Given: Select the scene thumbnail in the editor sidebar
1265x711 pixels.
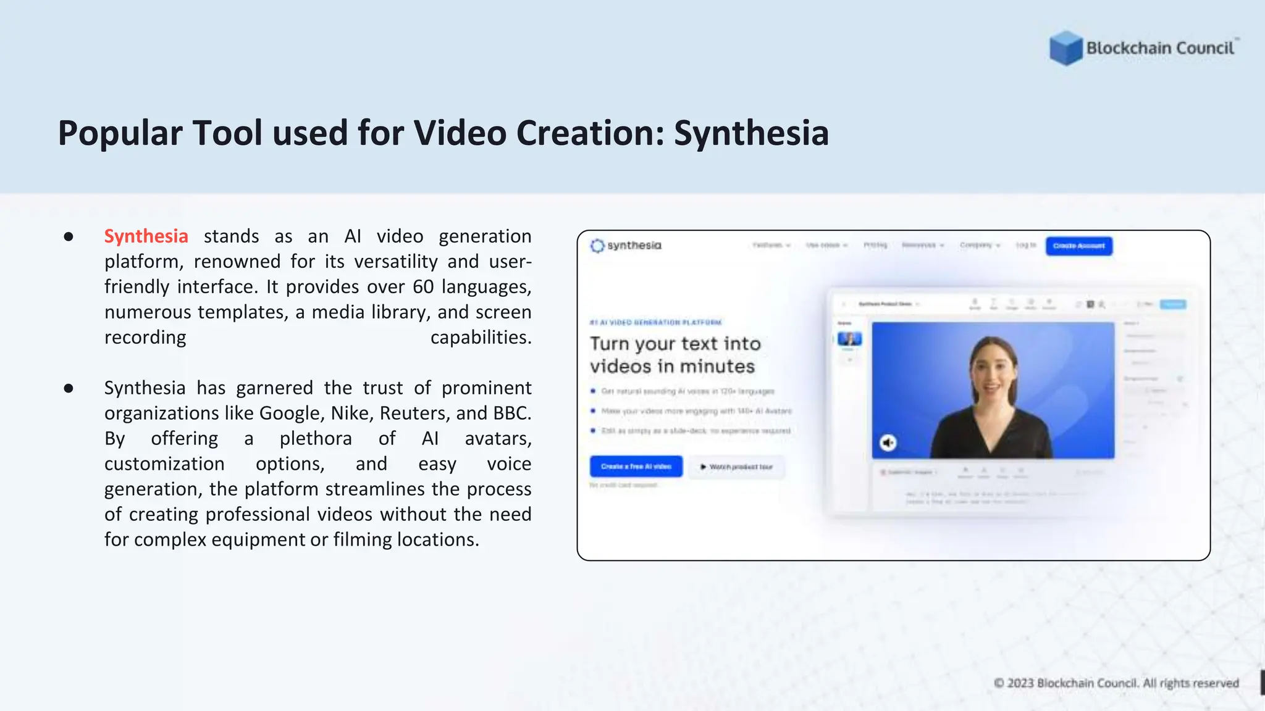Looking at the screenshot, I should point(849,339).
